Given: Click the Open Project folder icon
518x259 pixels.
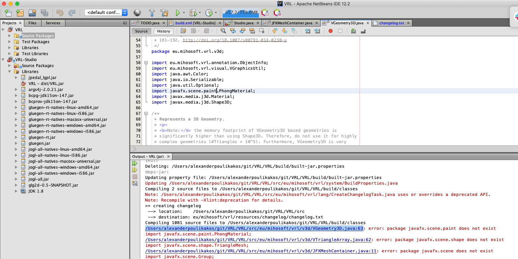Looking at the screenshot, I should tap(32, 13).
